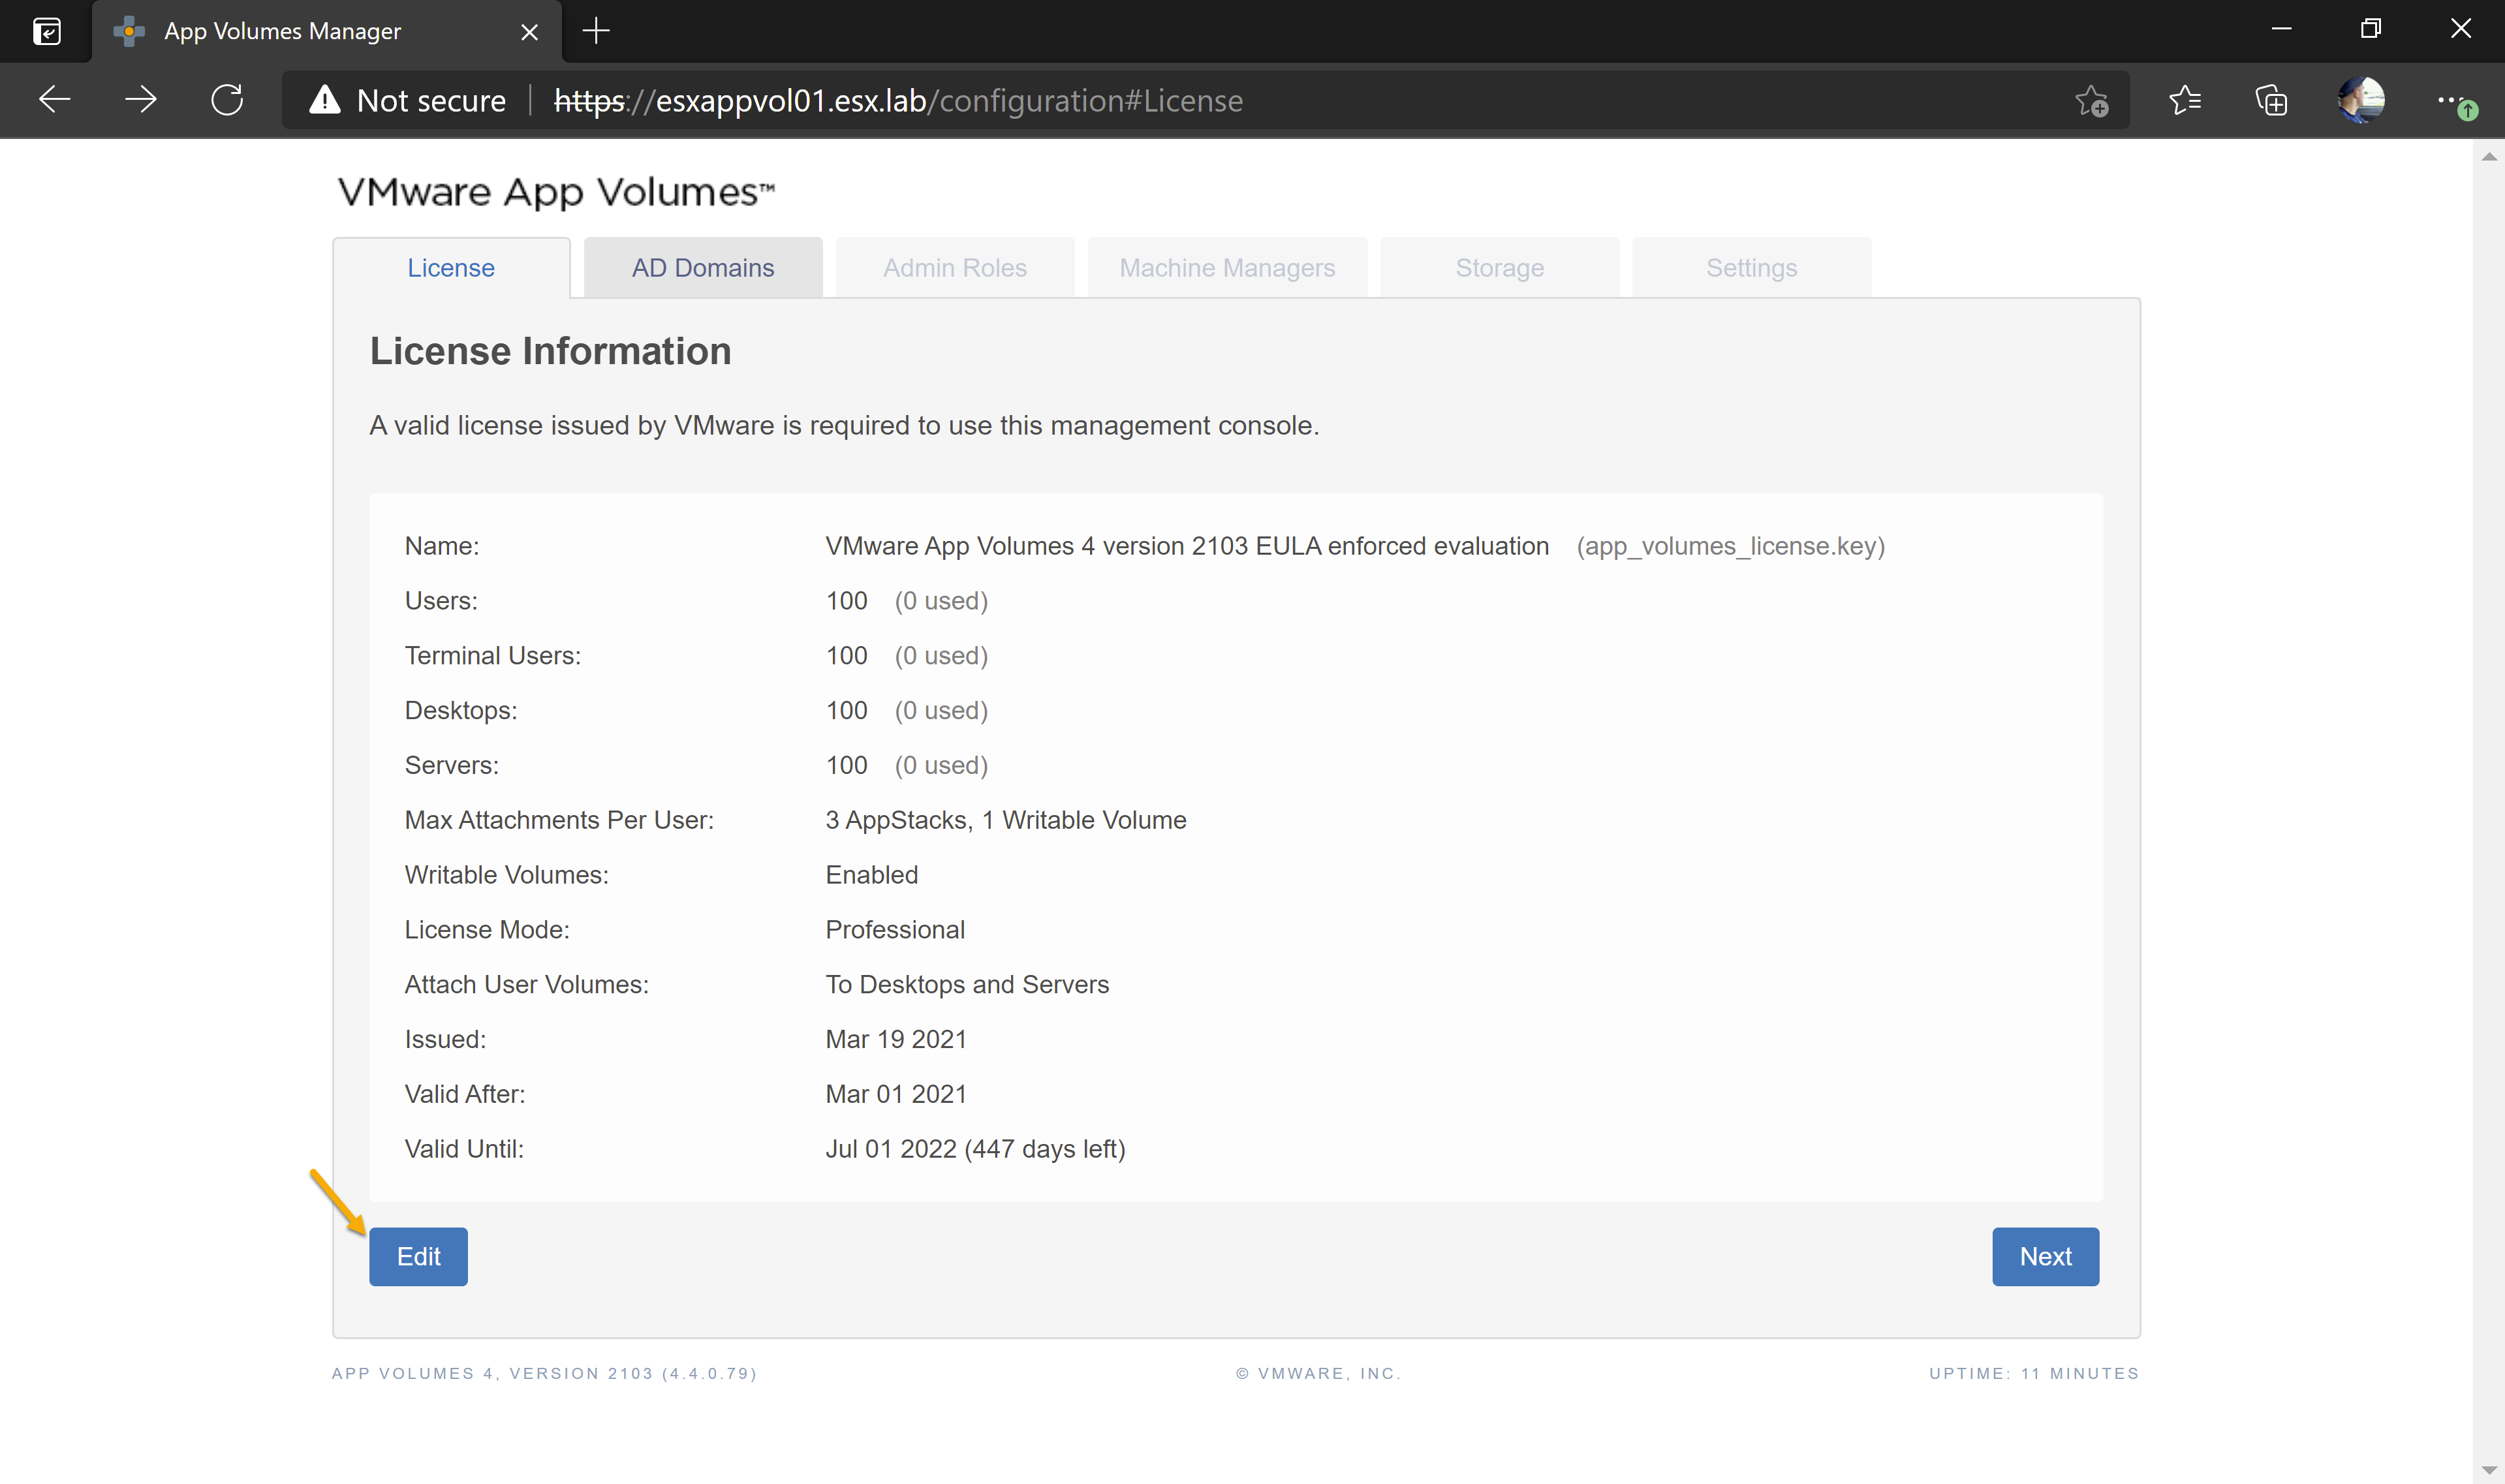Click the Desktops label
The height and width of the screenshot is (1484, 2505).
click(x=460, y=711)
